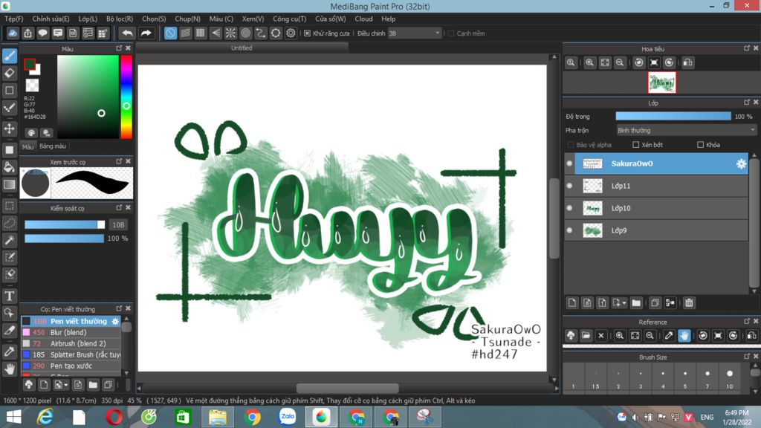This screenshot has width=761, height=428.
Task: Open Zalo from the taskbar
Action: tap(287, 417)
